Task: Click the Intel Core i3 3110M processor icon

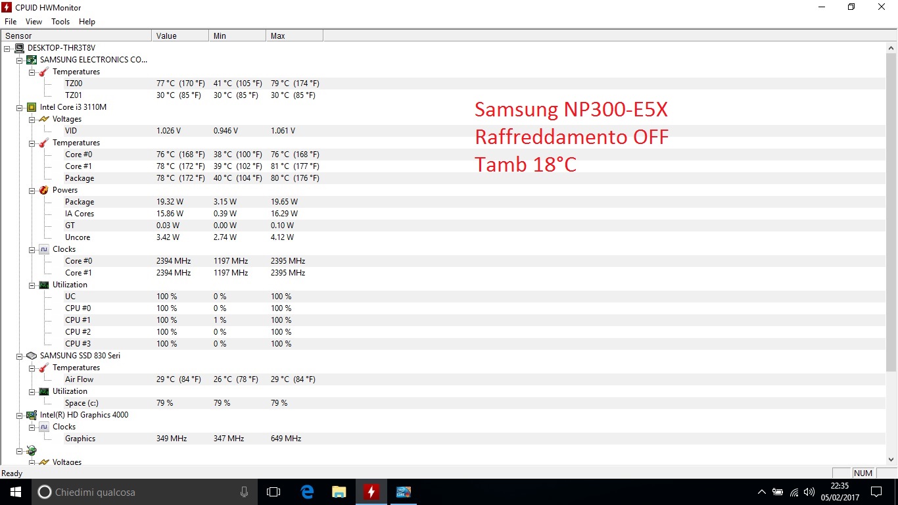Action: pyautogui.click(x=31, y=107)
